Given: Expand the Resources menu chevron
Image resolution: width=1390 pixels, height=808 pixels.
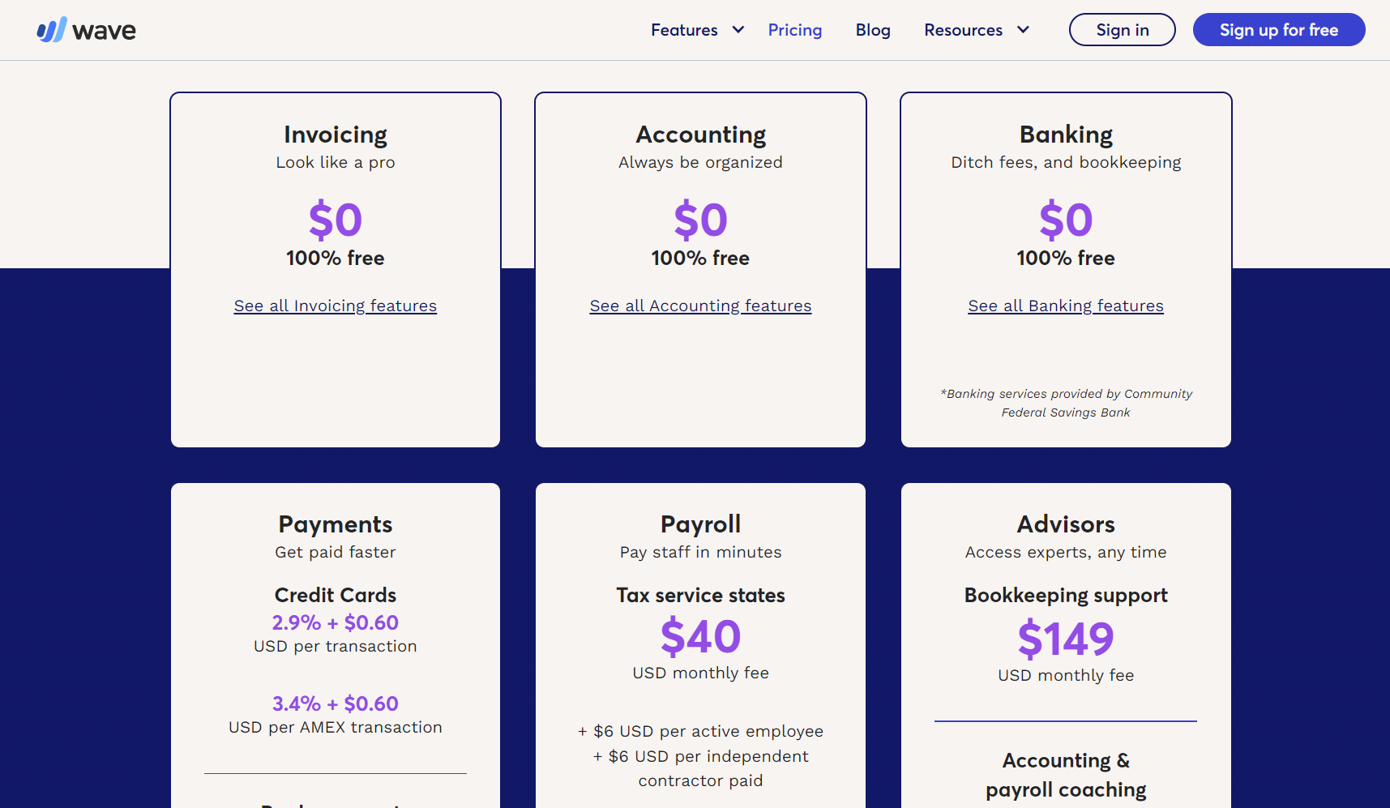Looking at the screenshot, I should click(1023, 30).
